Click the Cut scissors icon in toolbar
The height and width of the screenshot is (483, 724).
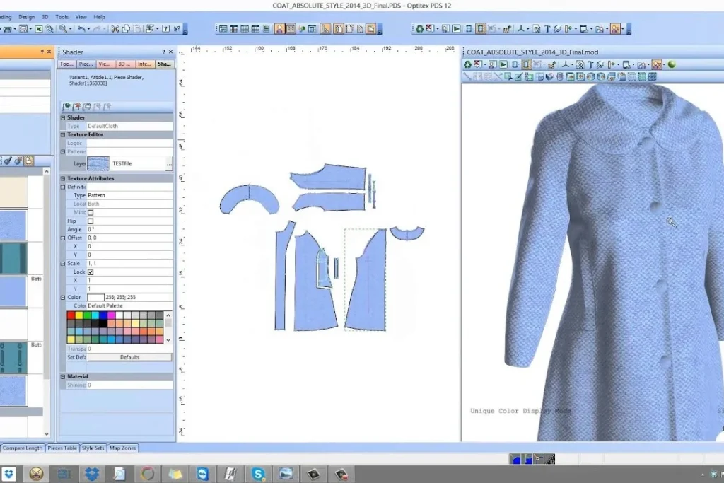[115, 29]
